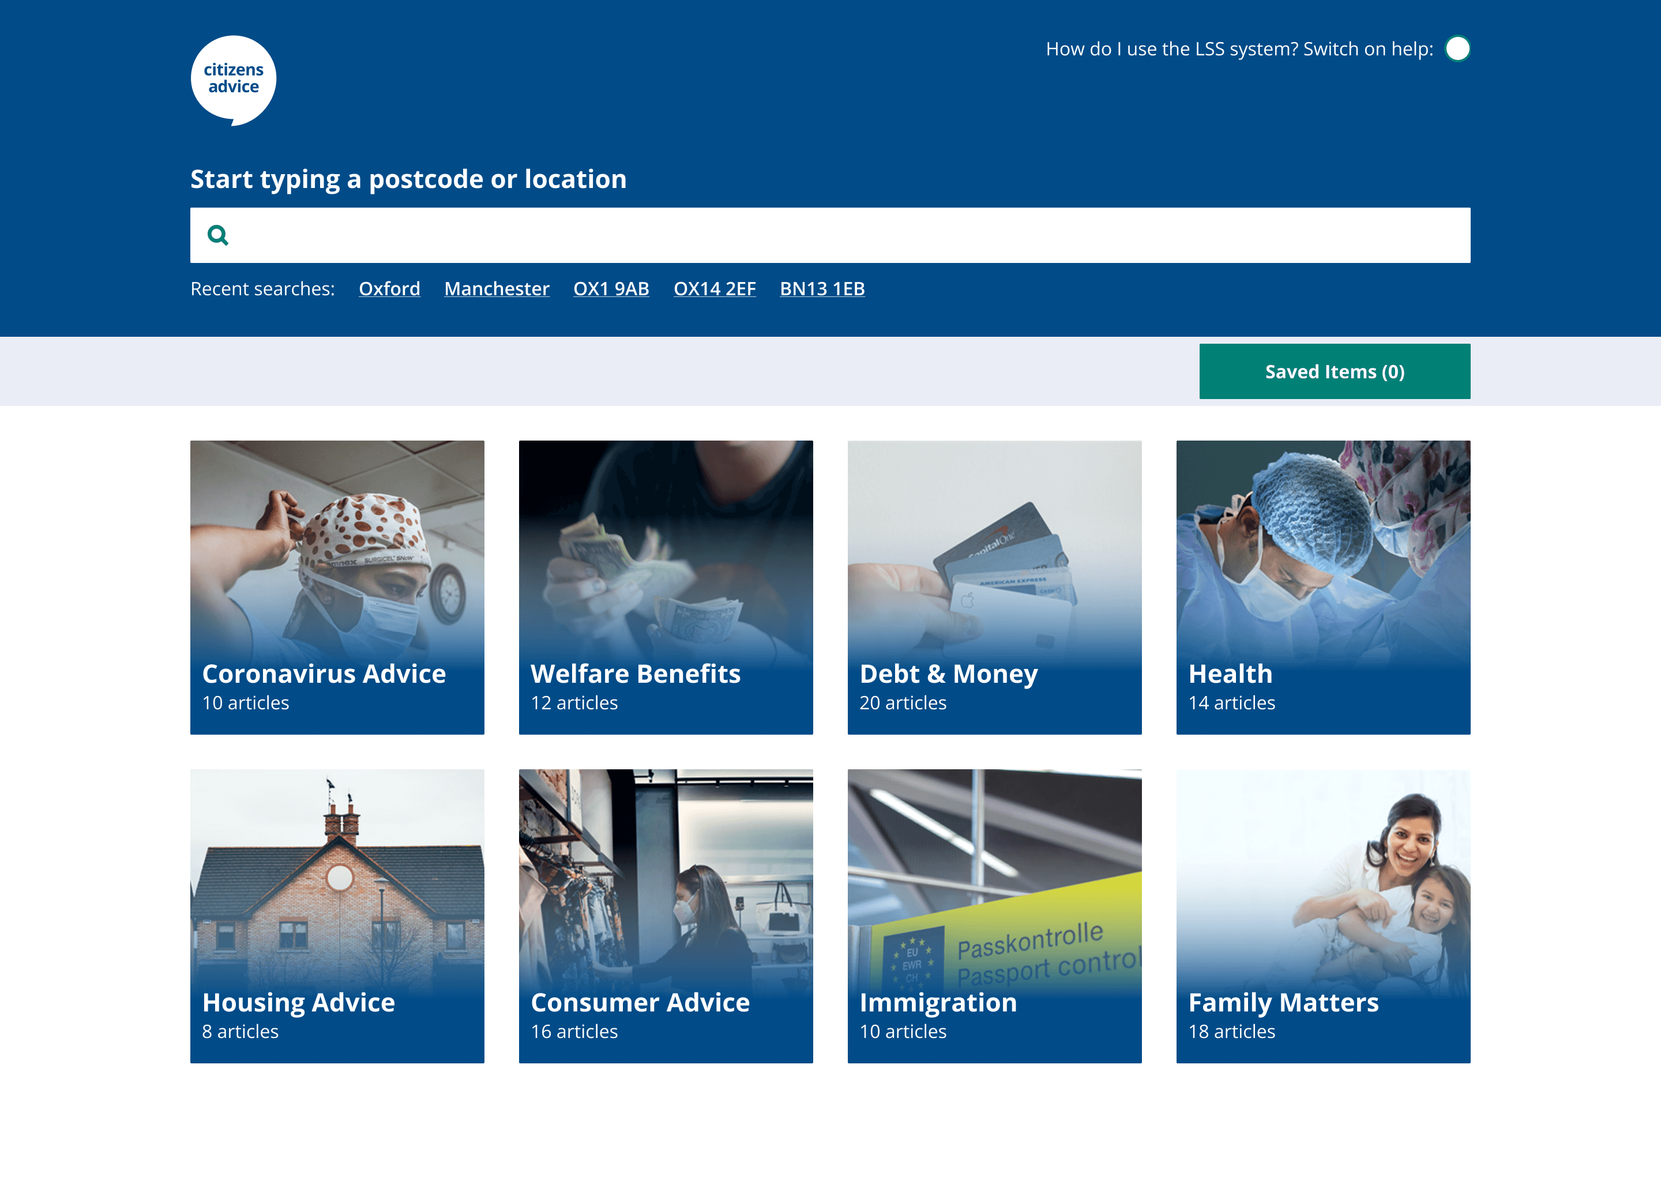Switch on the LSS help toggle
Image resolution: width=1661 pixels, height=1181 pixels.
tap(1457, 48)
